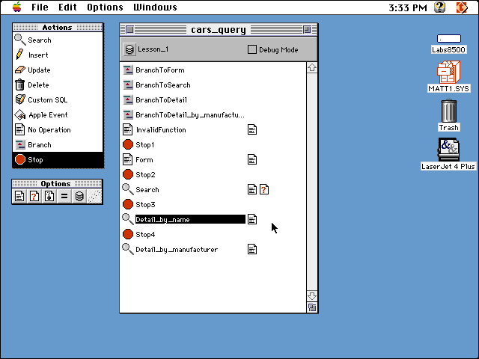Select the Stop action in Actions palette

click(58, 159)
